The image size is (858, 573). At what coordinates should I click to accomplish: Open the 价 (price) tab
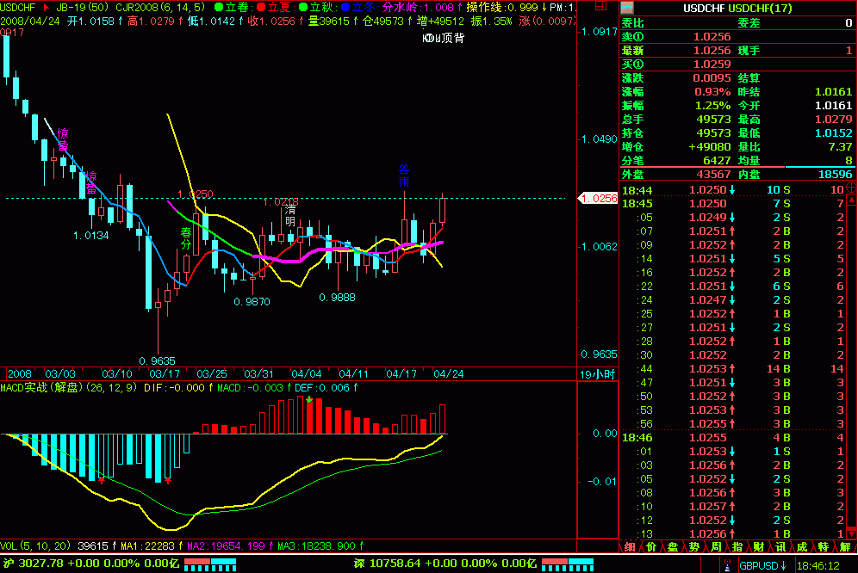click(x=651, y=546)
